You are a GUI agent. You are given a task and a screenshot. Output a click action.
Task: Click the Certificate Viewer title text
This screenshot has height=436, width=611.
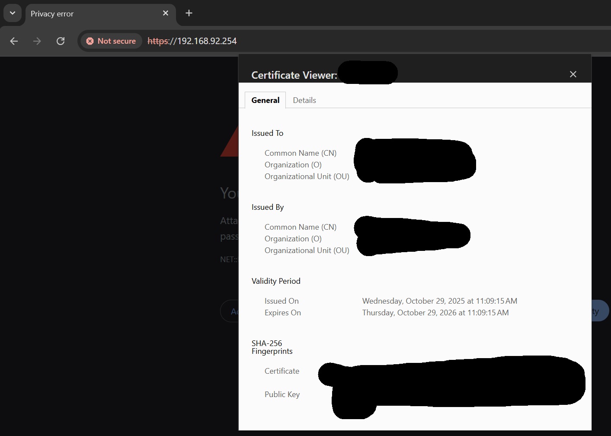coord(294,75)
